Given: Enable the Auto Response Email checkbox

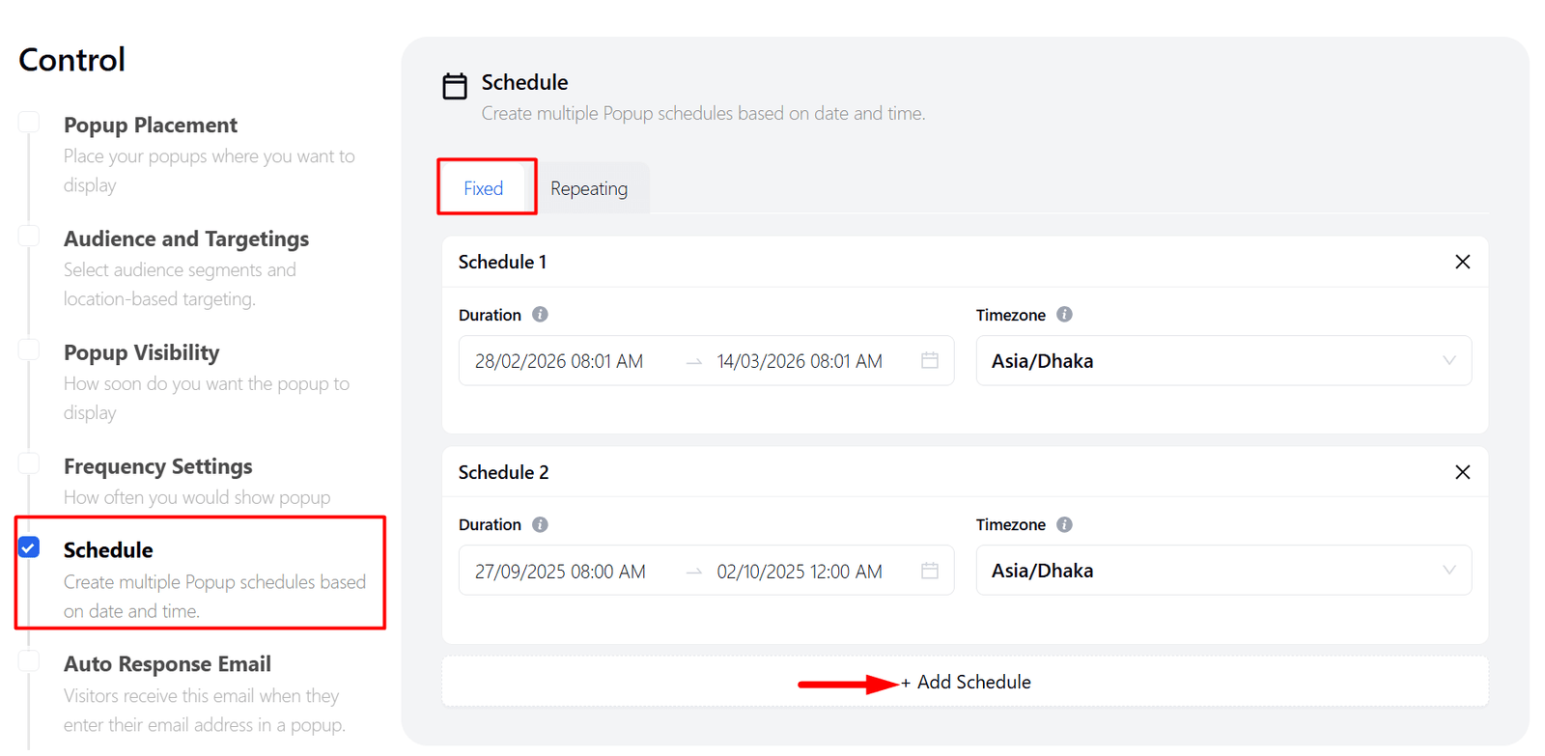Looking at the screenshot, I should tap(29, 661).
